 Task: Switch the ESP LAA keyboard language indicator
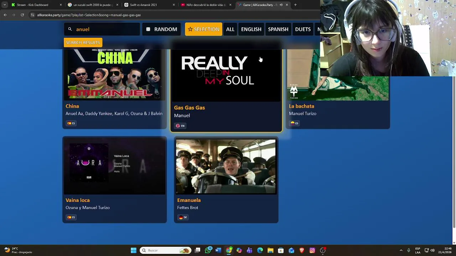point(418,250)
